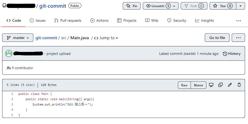
Task: Open the master branch selector
Action: [18, 38]
